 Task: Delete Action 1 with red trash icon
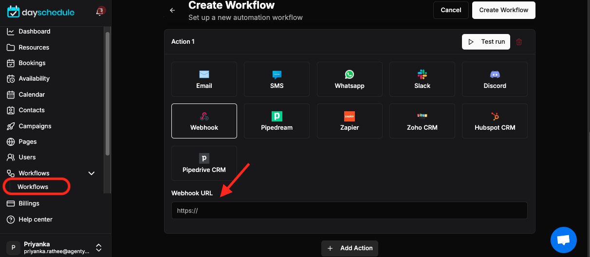(x=519, y=42)
